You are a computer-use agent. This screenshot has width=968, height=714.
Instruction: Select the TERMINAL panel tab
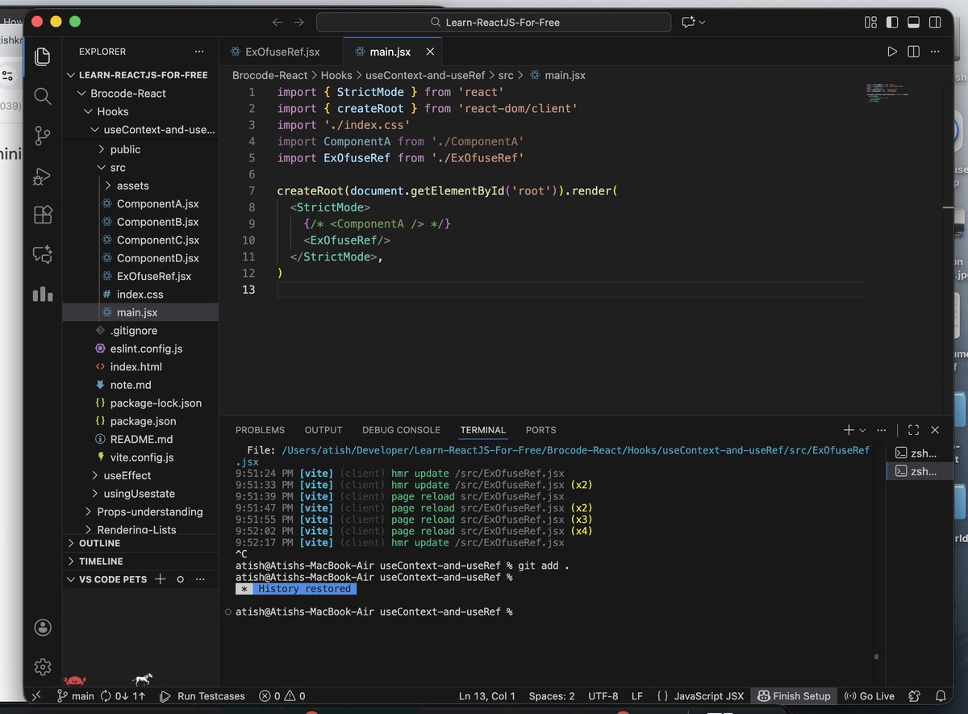[x=483, y=430]
